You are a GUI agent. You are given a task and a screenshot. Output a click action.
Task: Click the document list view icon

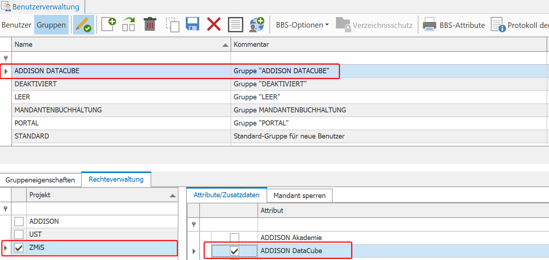pyautogui.click(x=235, y=25)
